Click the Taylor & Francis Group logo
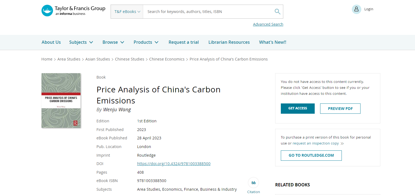 pos(73,11)
